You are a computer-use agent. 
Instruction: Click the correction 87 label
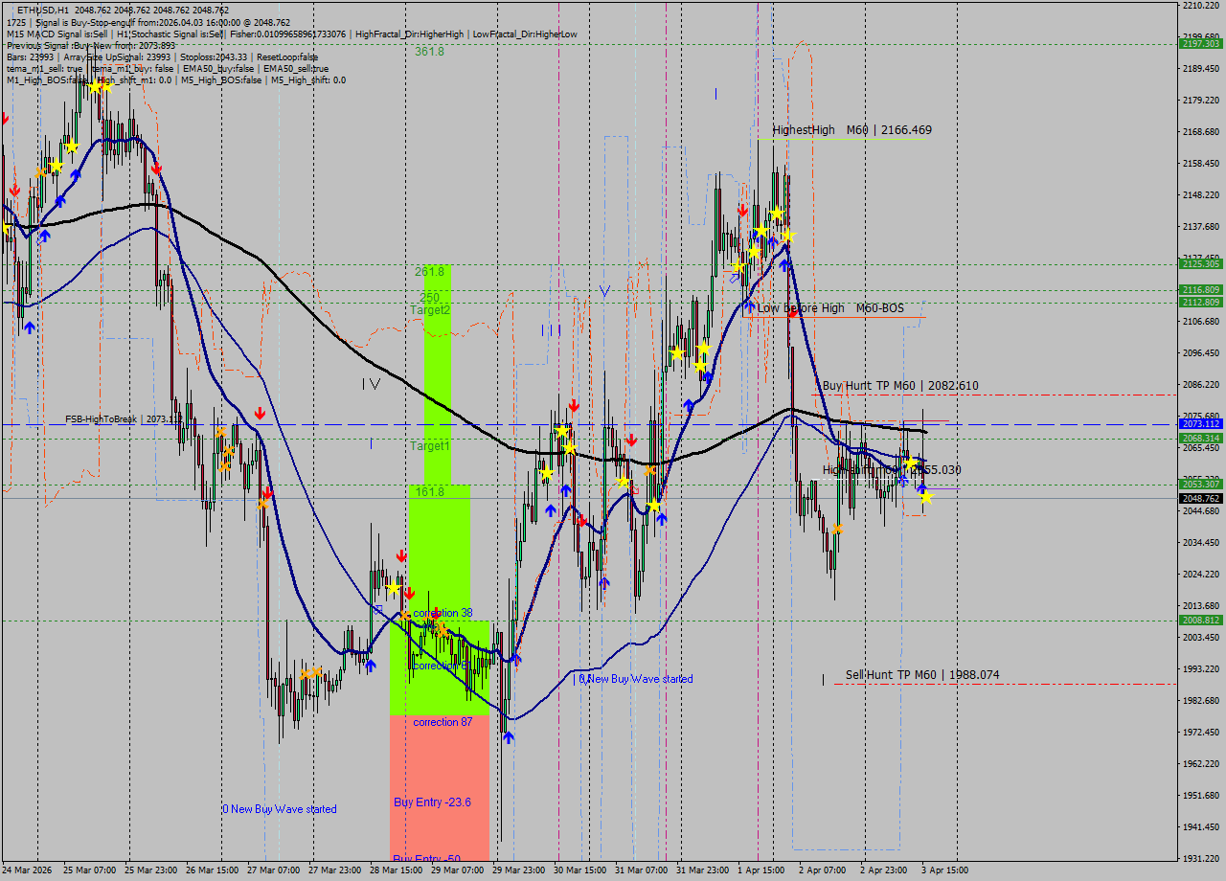pos(443,722)
